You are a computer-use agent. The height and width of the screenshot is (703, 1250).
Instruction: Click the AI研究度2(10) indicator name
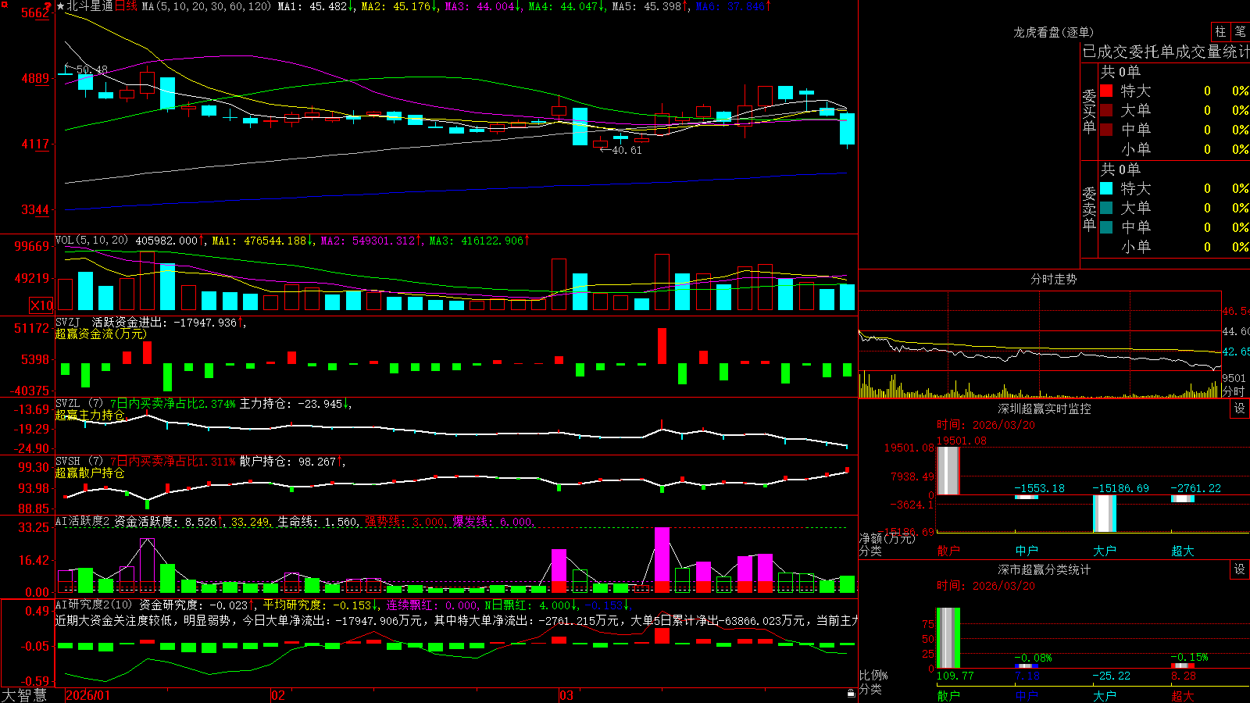pos(94,605)
